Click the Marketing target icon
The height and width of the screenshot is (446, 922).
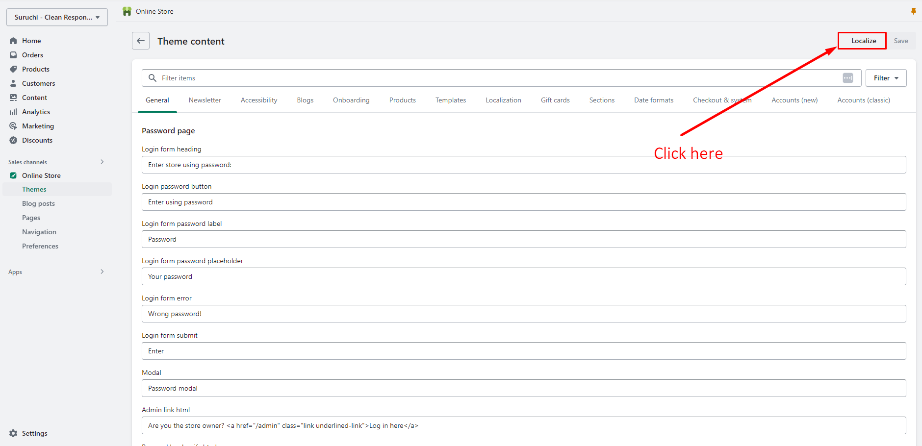coord(13,126)
